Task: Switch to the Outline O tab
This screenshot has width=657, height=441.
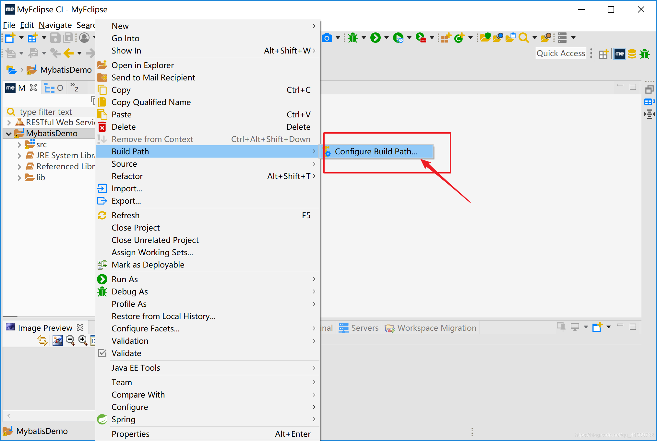Action: coord(54,88)
